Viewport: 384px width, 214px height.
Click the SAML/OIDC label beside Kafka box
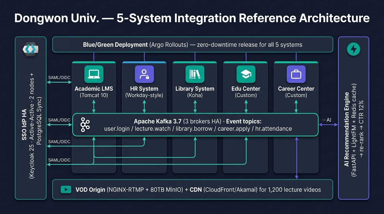pos(59,120)
